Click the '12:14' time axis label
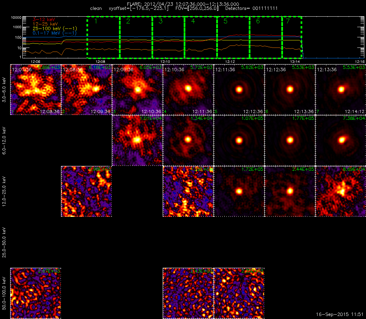This screenshot has height=319, width=366. pyautogui.click(x=295, y=62)
